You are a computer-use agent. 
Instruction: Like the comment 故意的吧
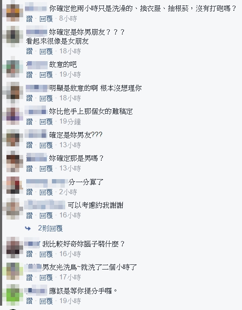coord(29,75)
